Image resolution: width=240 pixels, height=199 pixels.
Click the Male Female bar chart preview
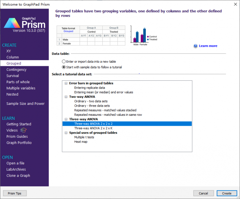tap(144, 36)
